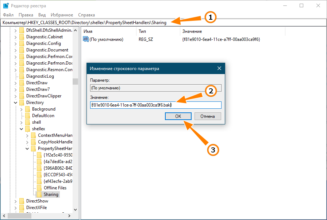Expand the DirectDraw7 node
Screen dimensions: 327x220
pyautogui.click(x=15, y=90)
